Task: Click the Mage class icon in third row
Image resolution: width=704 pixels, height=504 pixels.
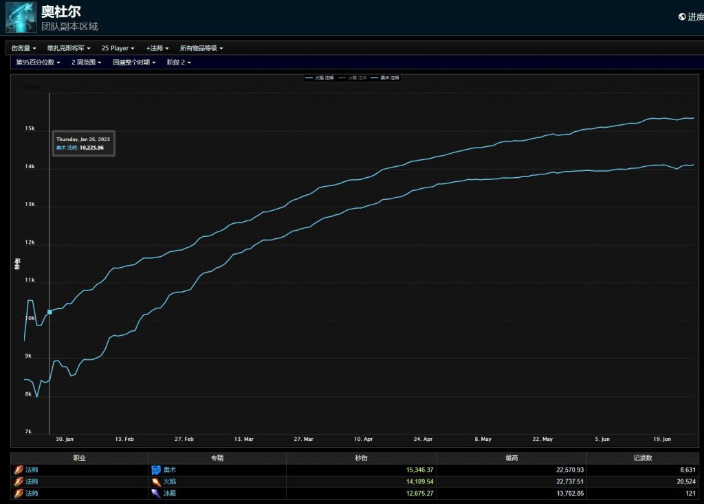Action: 19,493
